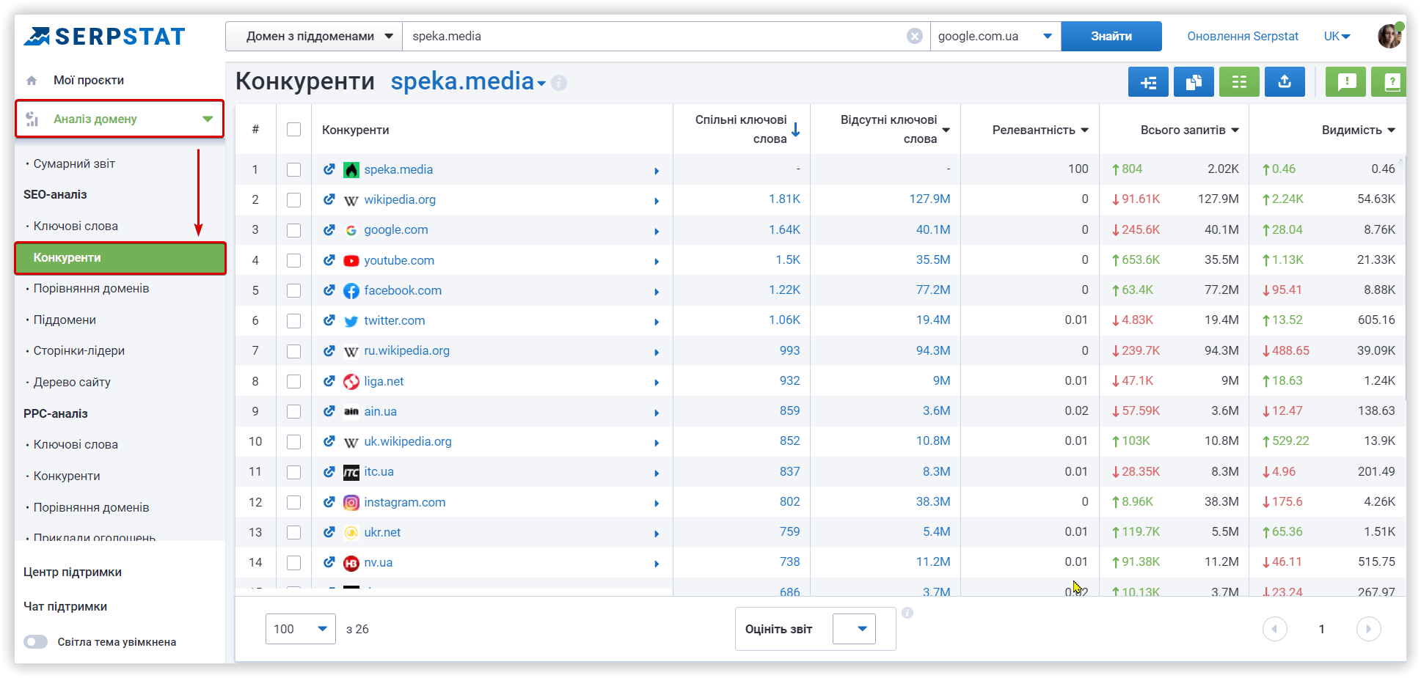Open ain.ua external link icon
This screenshot has width=1421, height=678.
[x=329, y=411]
